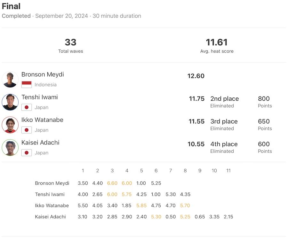Click Kaisei Adachi's highlighted 5.30 wave score
Viewport: 288px width, 239px height.
click(x=156, y=217)
